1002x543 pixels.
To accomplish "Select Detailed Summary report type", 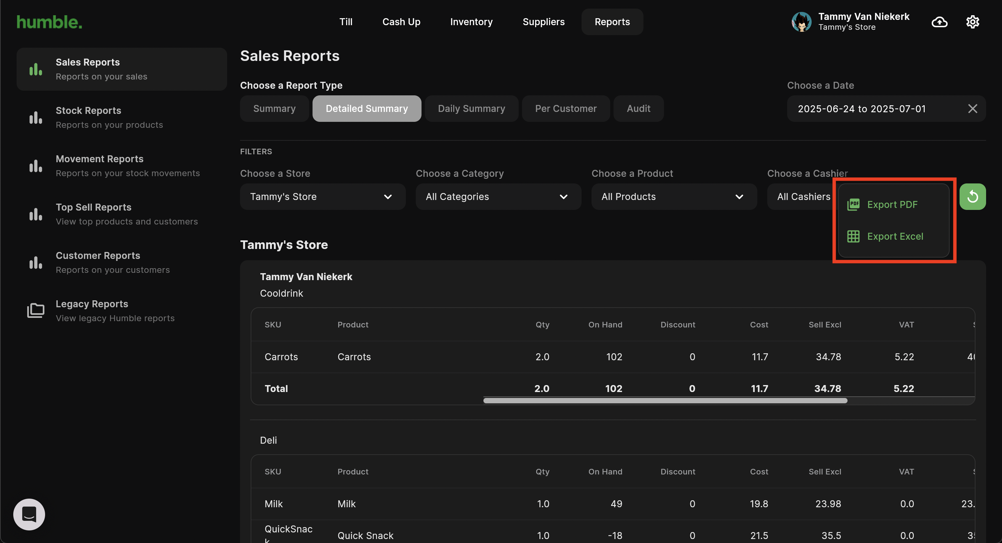I will point(367,109).
